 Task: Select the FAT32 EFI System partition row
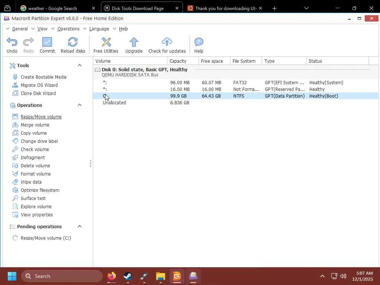click(x=236, y=83)
